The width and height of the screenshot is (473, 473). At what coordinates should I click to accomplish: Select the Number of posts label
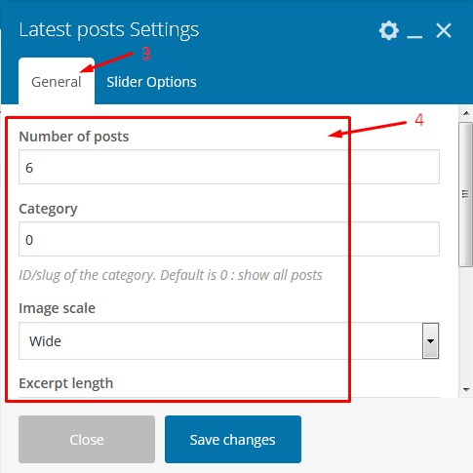point(74,137)
